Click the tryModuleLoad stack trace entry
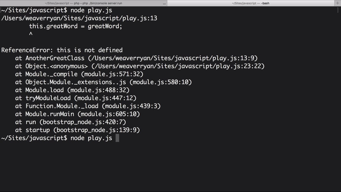 coord(76,98)
